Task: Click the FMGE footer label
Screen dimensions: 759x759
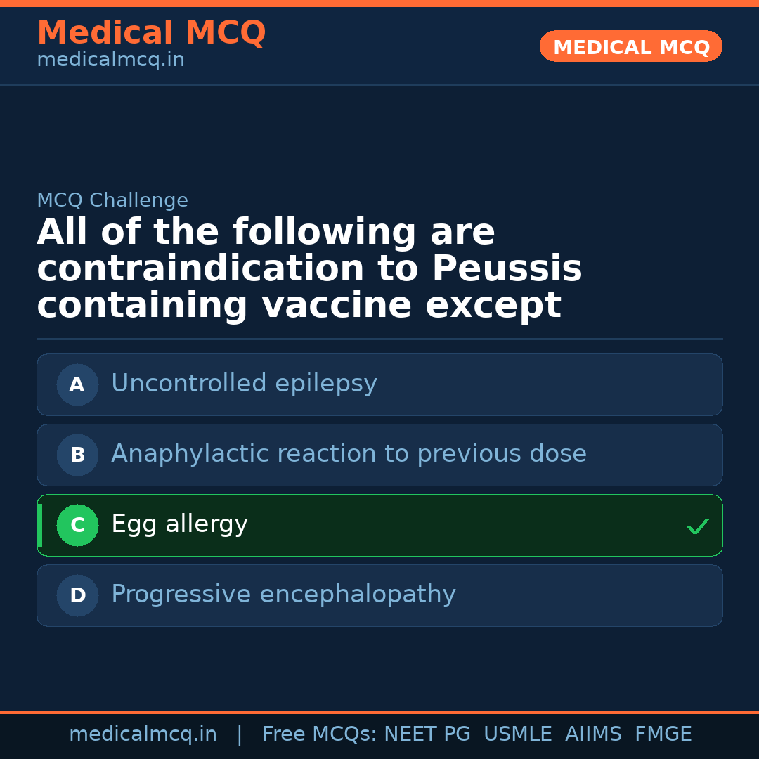Action: [663, 734]
